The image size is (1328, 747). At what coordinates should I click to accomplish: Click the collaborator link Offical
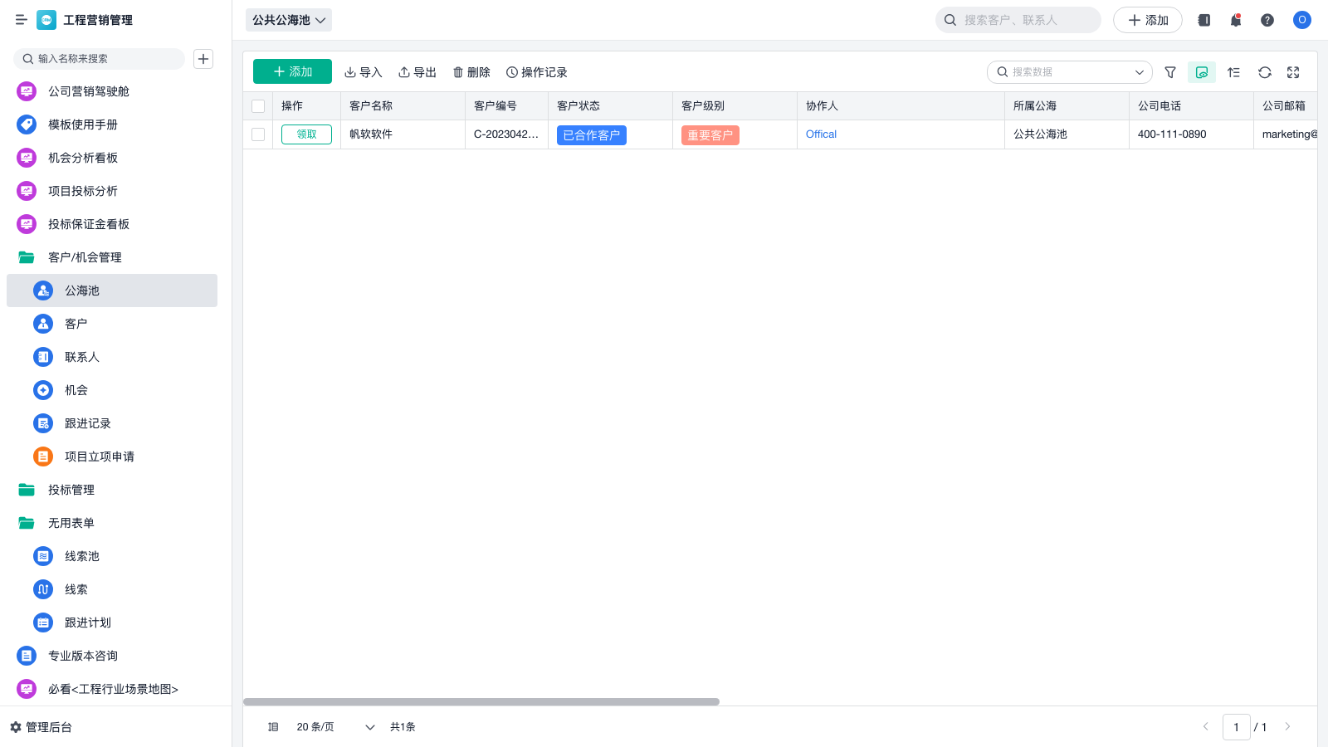pyautogui.click(x=820, y=134)
